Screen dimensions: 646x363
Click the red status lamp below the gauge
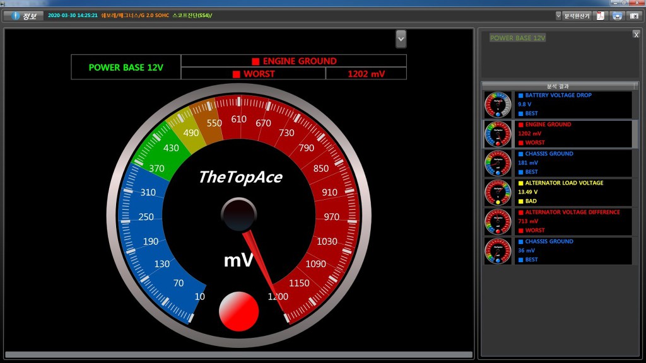pyautogui.click(x=238, y=311)
